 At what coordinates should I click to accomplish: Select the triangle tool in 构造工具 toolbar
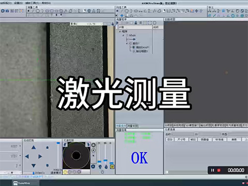(x=159, y=11)
